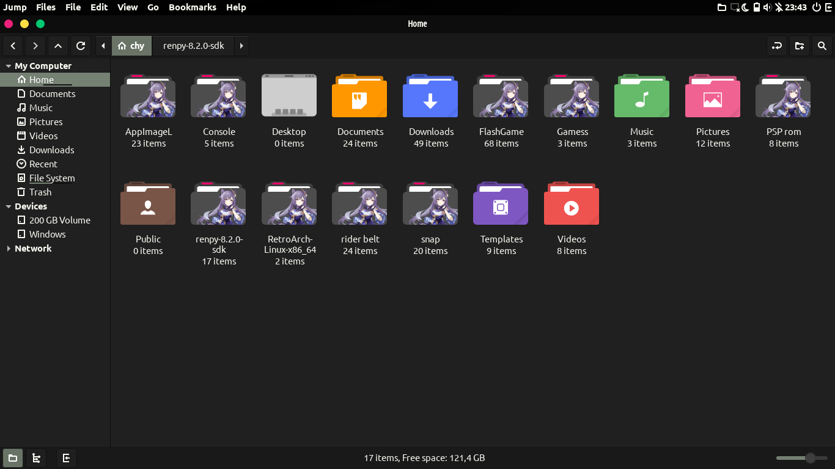Click the Bluetooth icon in system tray
835x469 pixels.
point(779,7)
